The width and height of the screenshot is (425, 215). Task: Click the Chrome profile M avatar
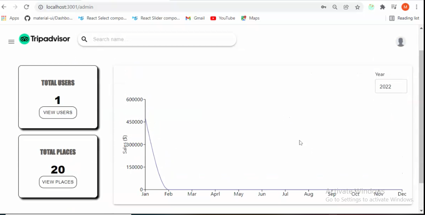coord(405,7)
